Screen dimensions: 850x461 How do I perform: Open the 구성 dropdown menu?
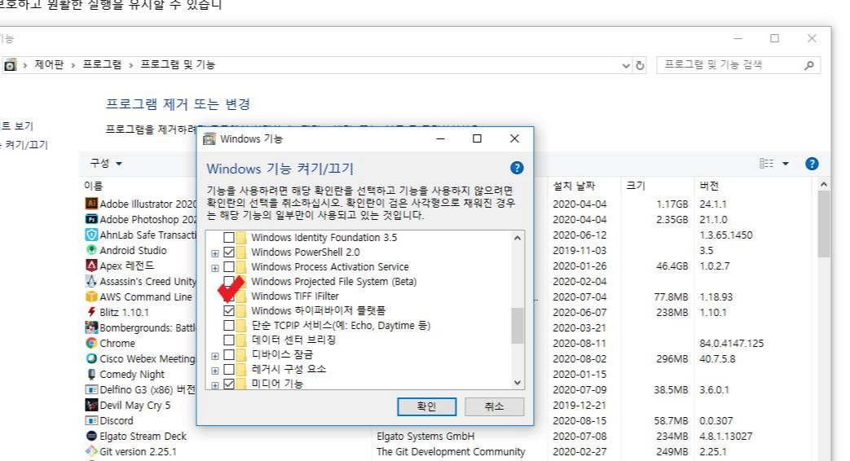[x=106, y=163]
